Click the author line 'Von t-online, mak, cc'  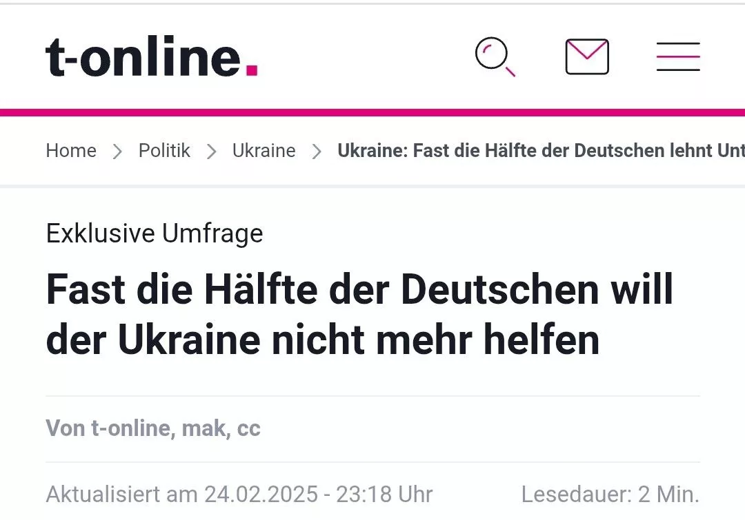(153, 428)
